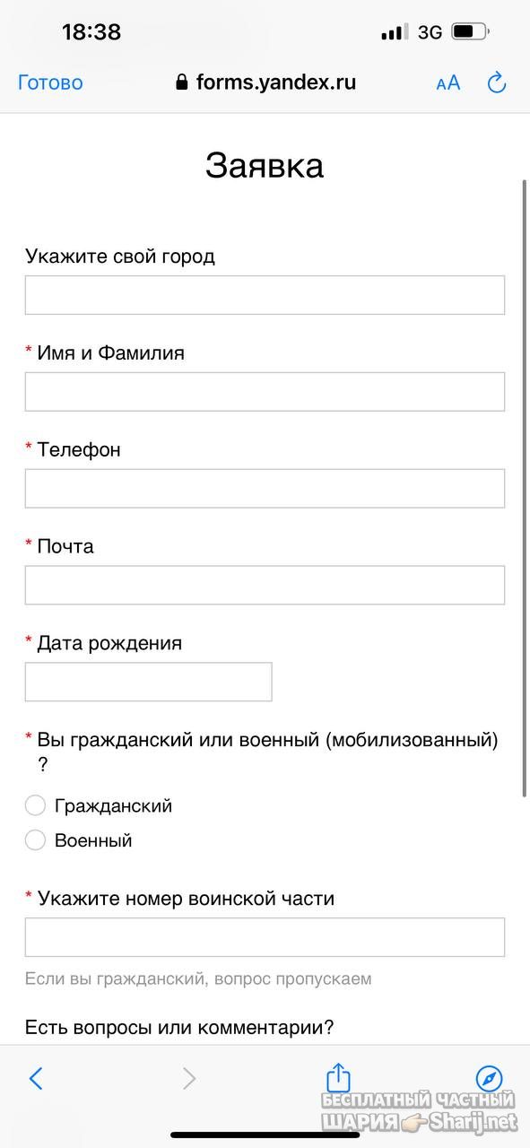Select the Военный radio option
The width and height of the screenshot is (530, 1148).
(35, 840)
